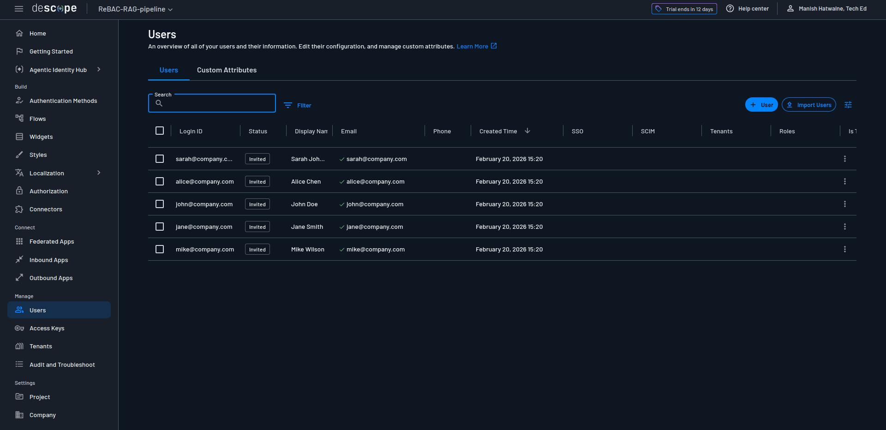Click the Created Time sort arrow
Image resolution: width=886 pixels, height=430 pixels.
point(527,131)
